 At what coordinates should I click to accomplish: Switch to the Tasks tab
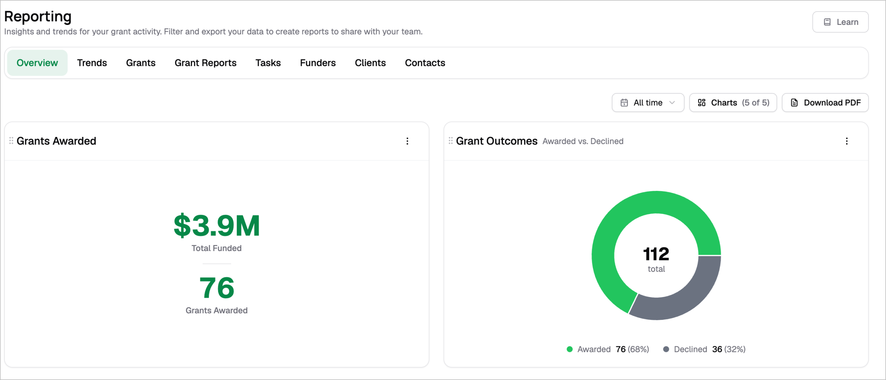click(268, 63)
